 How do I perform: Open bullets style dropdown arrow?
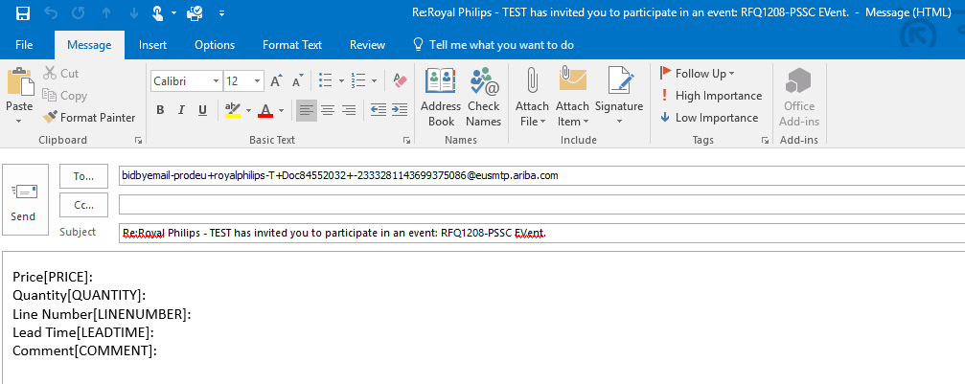(x=341, y=81)
